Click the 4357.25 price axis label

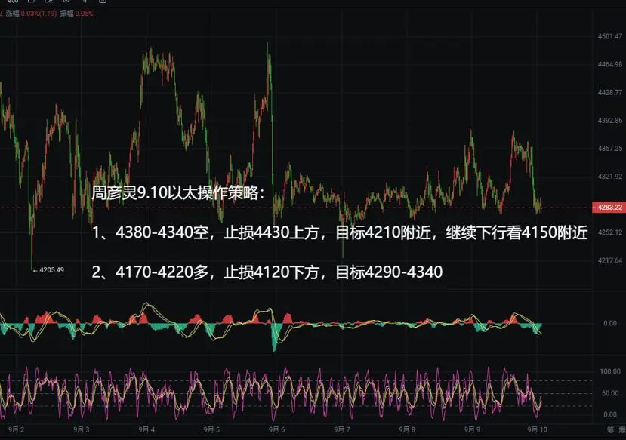pyautogui.click(x=610, y=149)
